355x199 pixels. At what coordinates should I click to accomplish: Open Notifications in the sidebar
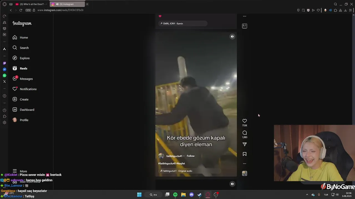[x=24, y=89]
